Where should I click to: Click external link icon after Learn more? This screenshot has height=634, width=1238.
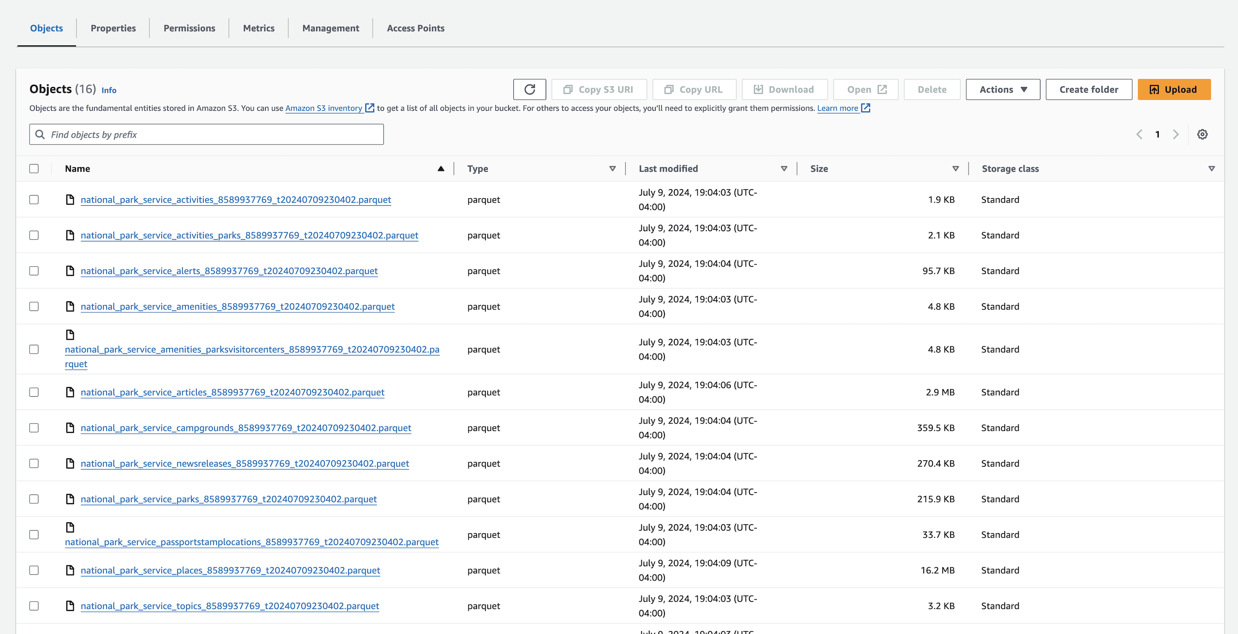point(866,108)
